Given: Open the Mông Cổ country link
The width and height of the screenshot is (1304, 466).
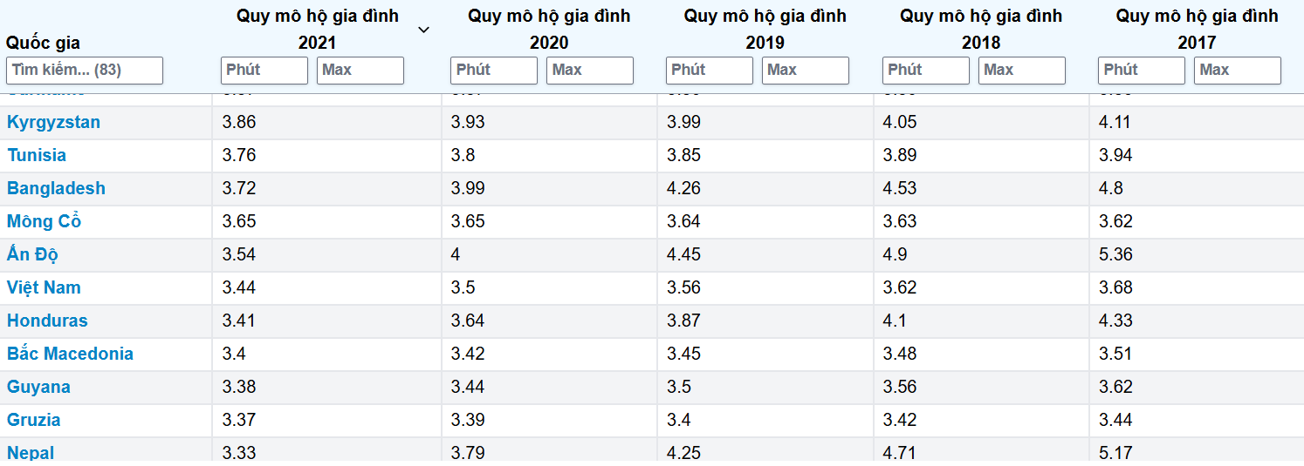Looking at the screenshot, I should (44, 221).
